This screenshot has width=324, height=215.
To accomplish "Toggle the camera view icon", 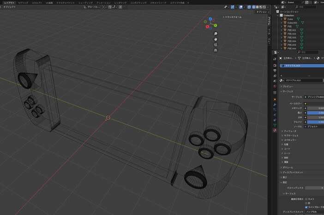I will coord(216,45).
